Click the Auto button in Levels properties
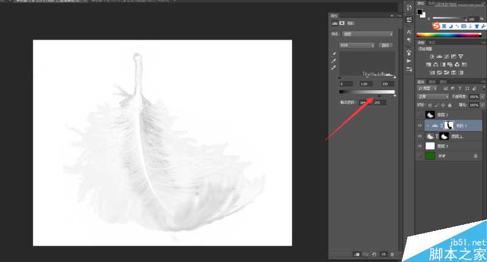The height and width of the screenshot is (262, 487). point(385,45)
